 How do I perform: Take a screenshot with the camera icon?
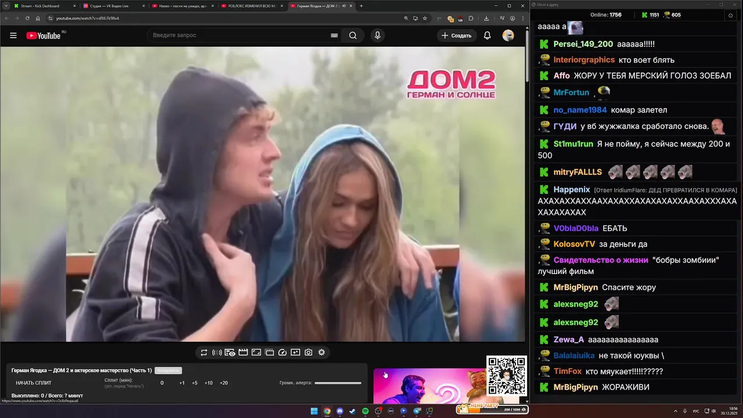tap(308, 352)
